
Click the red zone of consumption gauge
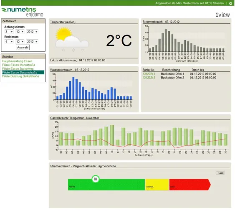click(190, 185)
